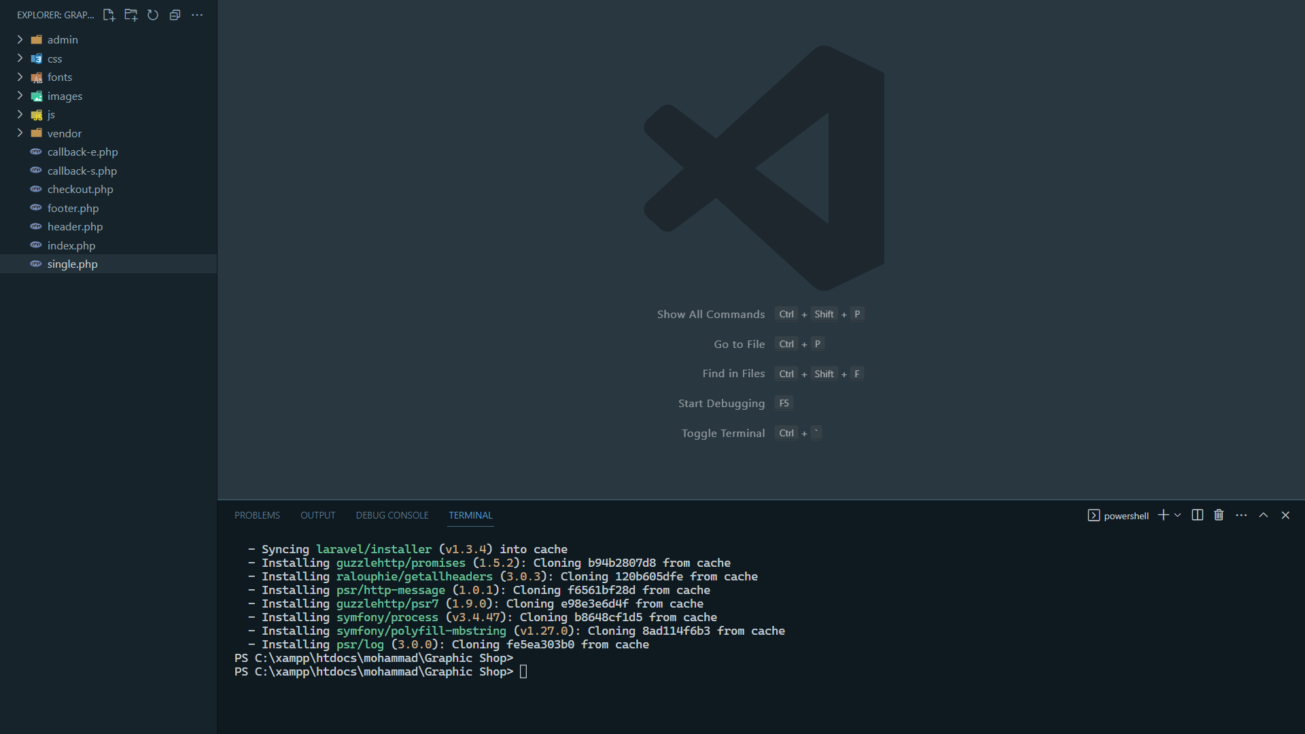The width and height of the screenshot is (1305, 734).
Task: Open checkout.php file
Action: (x=109, y=189)
